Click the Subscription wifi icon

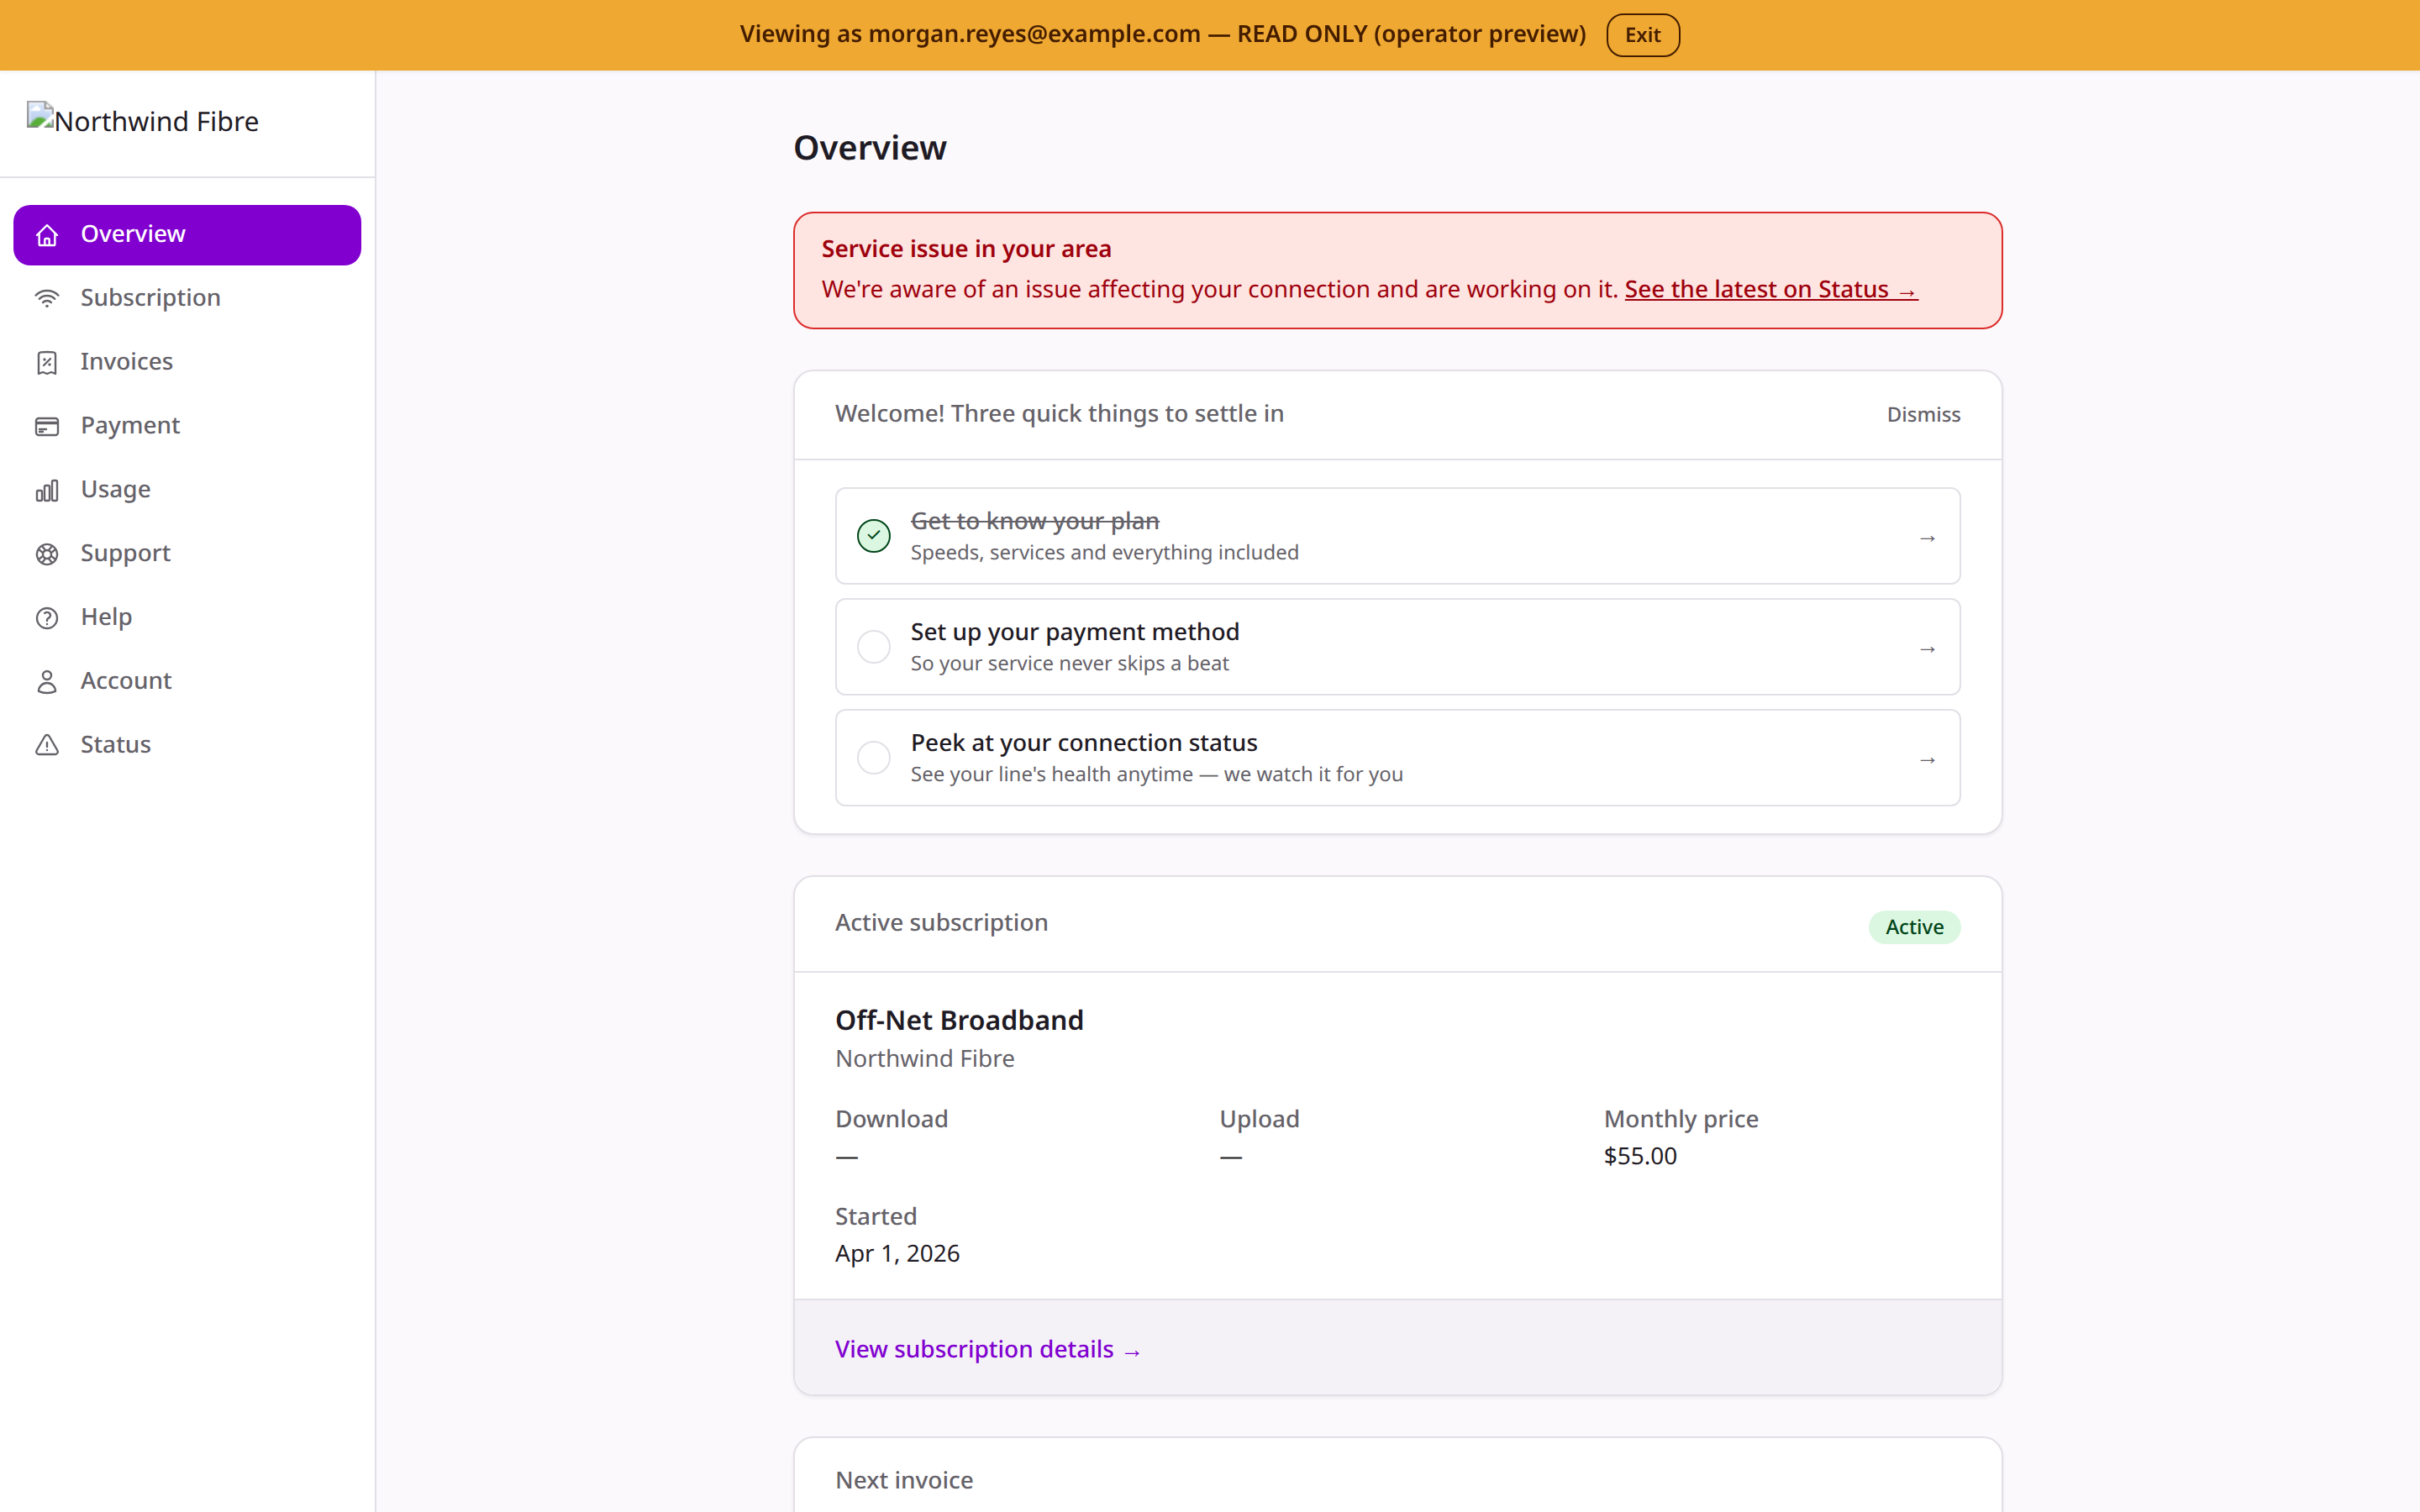click(47, 298)
